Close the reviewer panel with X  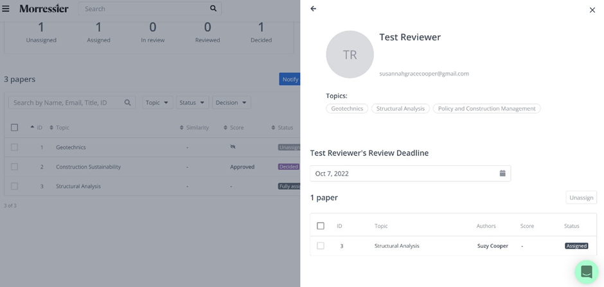click(592, 10)
